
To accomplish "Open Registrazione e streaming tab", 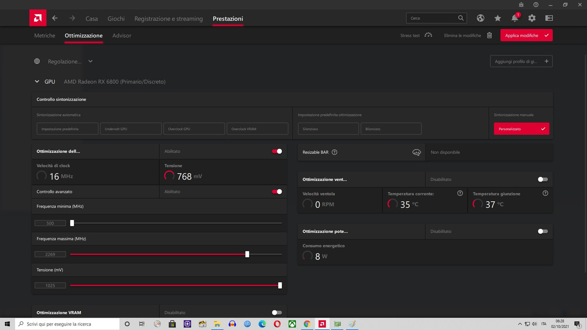I will (x=169, y=19).
